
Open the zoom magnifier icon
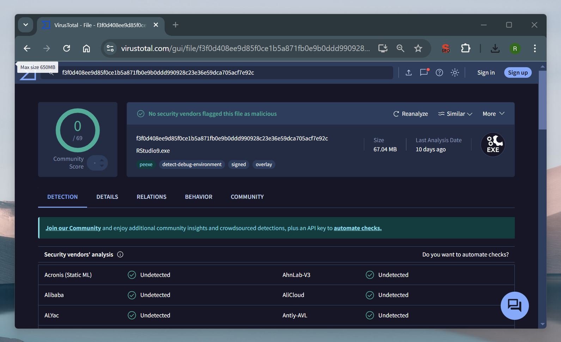[400, 49]
